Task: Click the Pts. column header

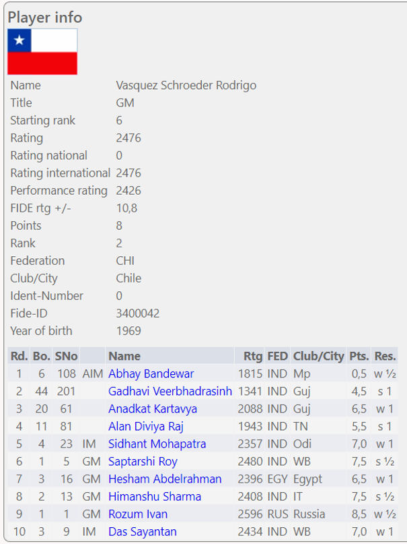Action: coord(359,356)
